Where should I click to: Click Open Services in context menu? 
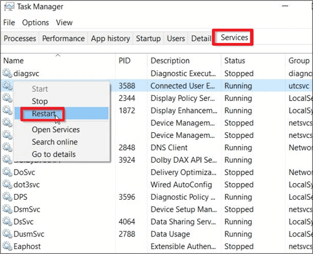(x=55, y=129)
